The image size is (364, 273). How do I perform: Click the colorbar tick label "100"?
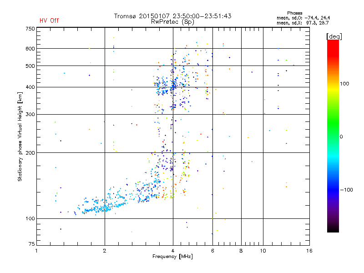tap(344, 84)
